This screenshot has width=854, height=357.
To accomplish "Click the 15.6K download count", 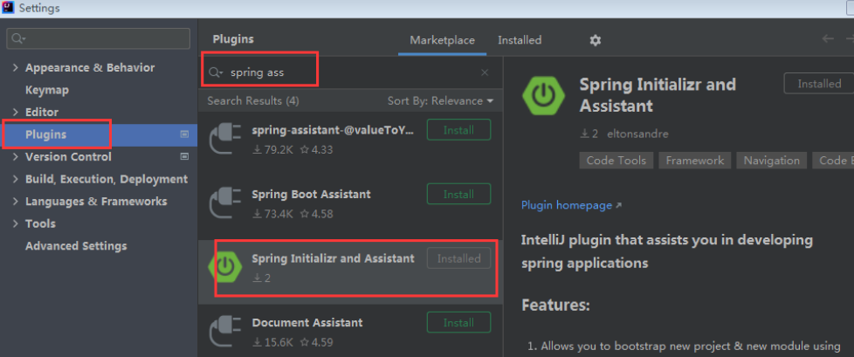I will click(x=272, y=342).
